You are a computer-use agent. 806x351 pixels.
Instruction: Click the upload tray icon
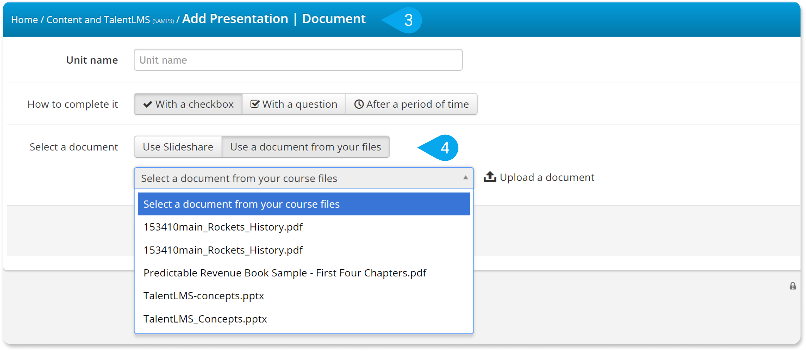(x=490, y=177)
